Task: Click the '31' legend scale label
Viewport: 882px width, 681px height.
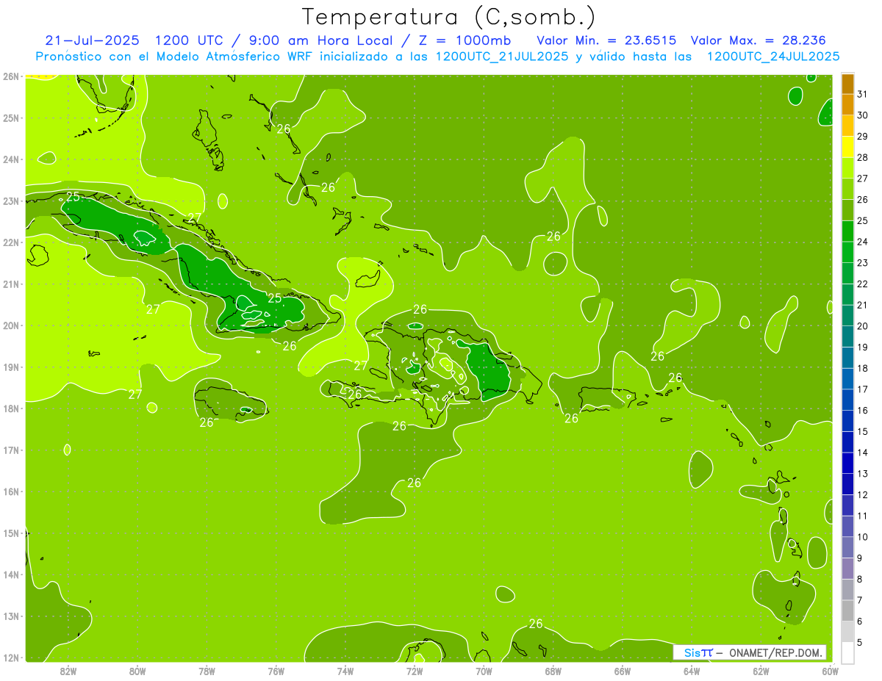Action: tap(862, 94)
